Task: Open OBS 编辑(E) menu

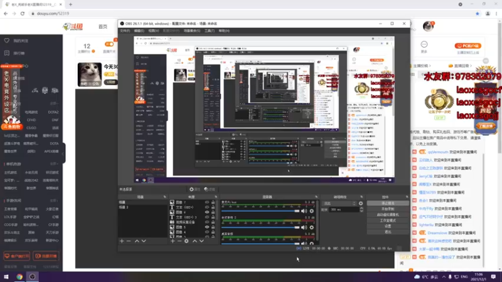Action: coord(139,31)
